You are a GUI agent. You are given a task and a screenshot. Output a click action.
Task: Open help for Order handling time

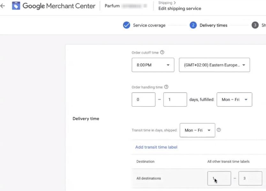coord(166,87)
